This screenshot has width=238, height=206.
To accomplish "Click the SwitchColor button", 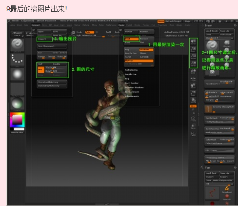I will pos(18,133).
